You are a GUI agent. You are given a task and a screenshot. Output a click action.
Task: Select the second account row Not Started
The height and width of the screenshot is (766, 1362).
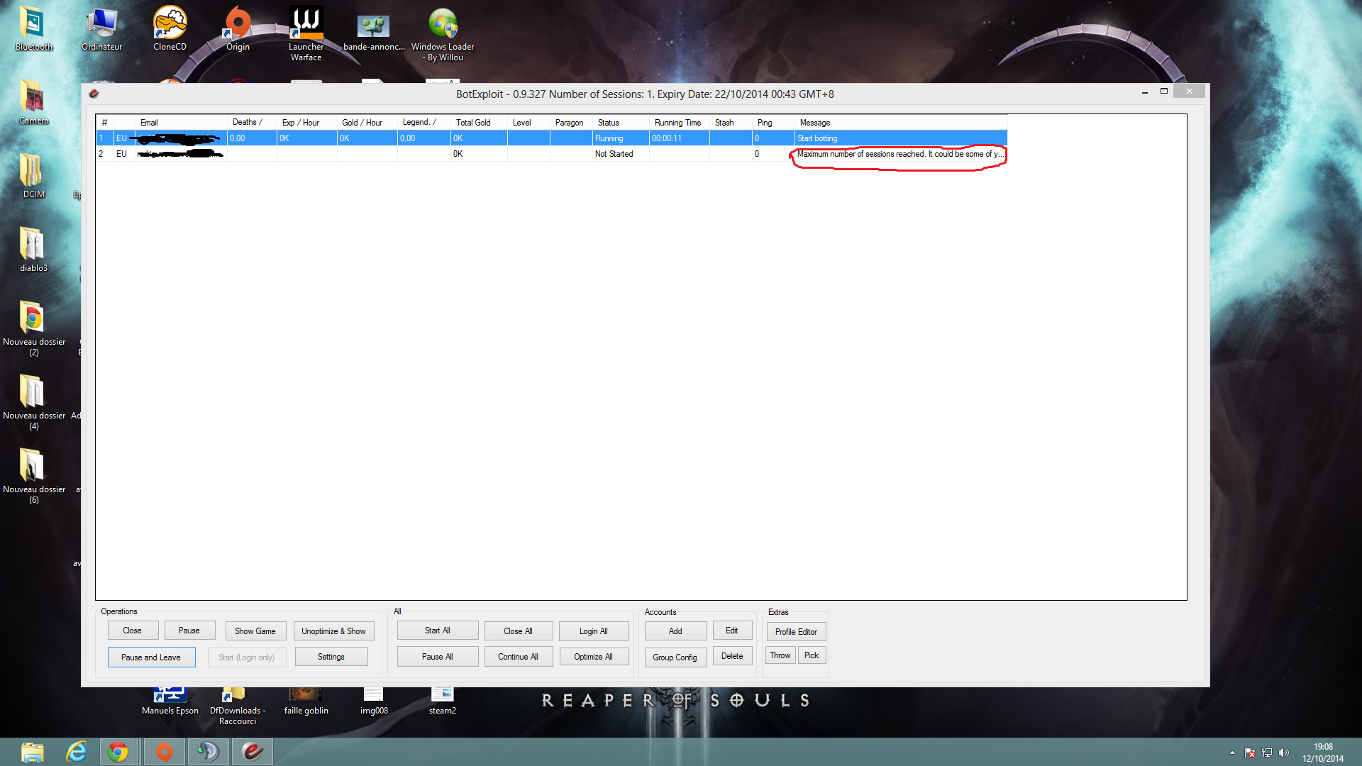(614, 154)
